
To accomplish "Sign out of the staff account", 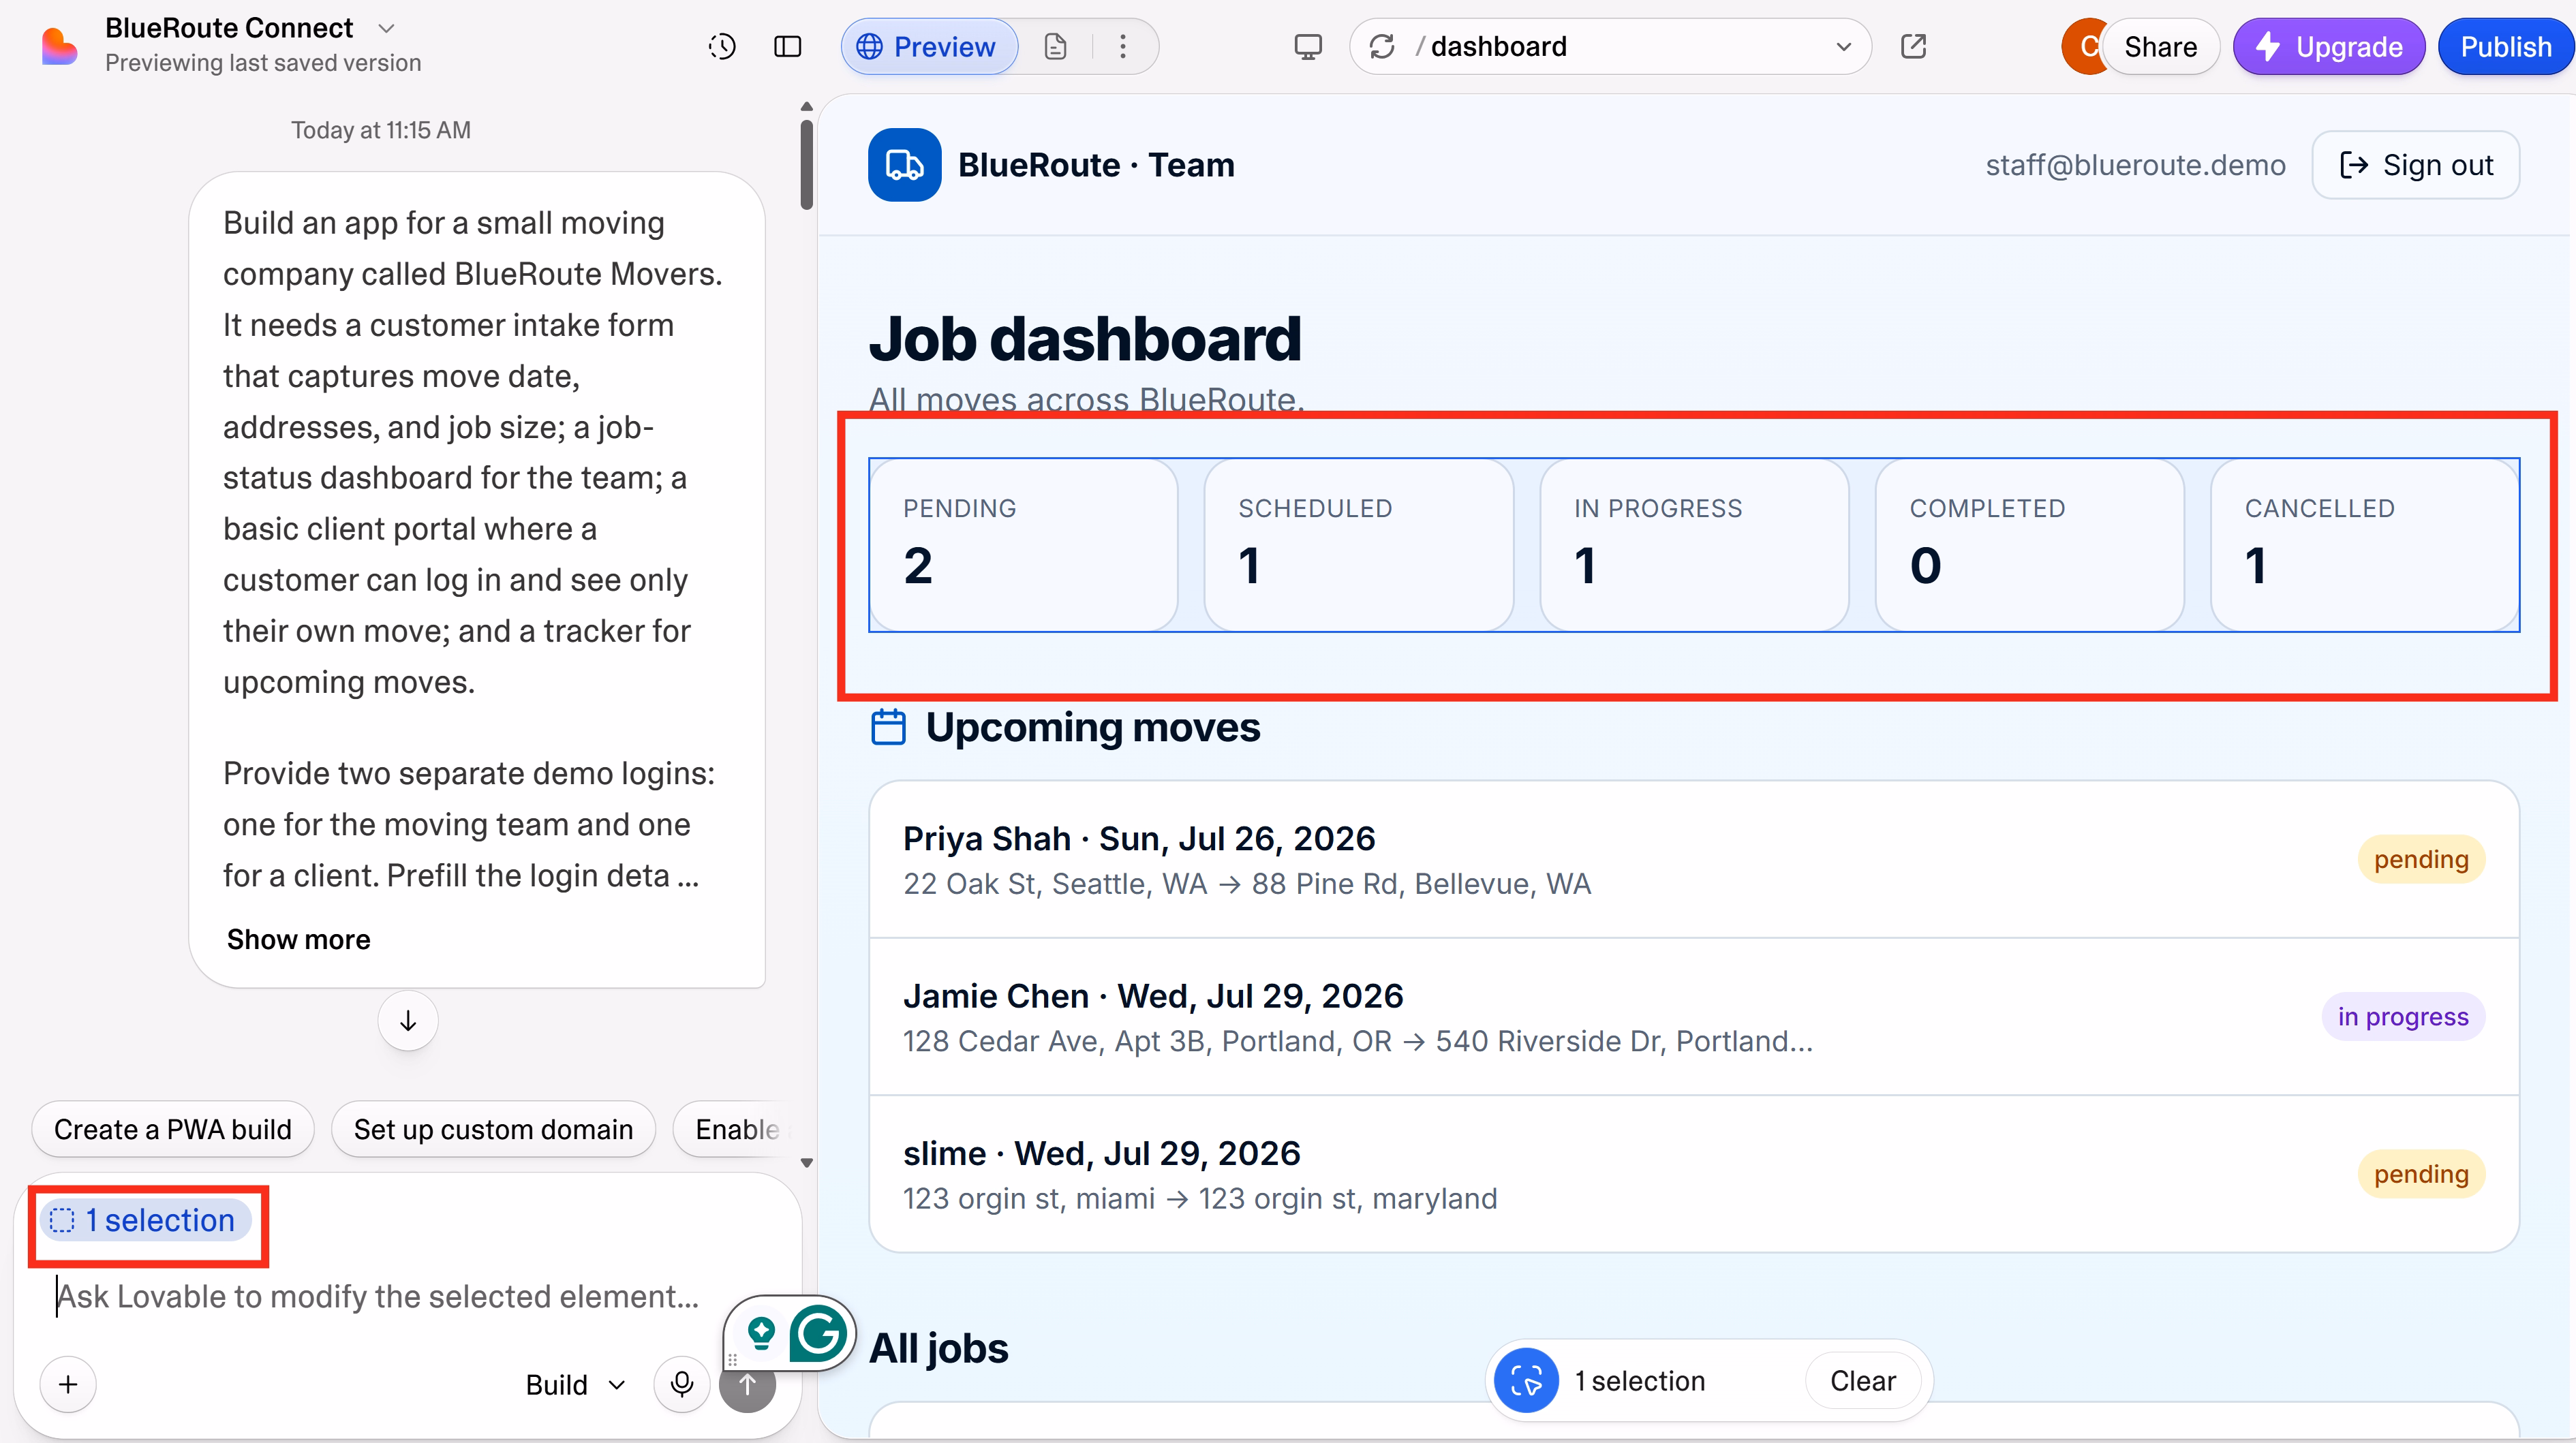I will point(2416,165).
